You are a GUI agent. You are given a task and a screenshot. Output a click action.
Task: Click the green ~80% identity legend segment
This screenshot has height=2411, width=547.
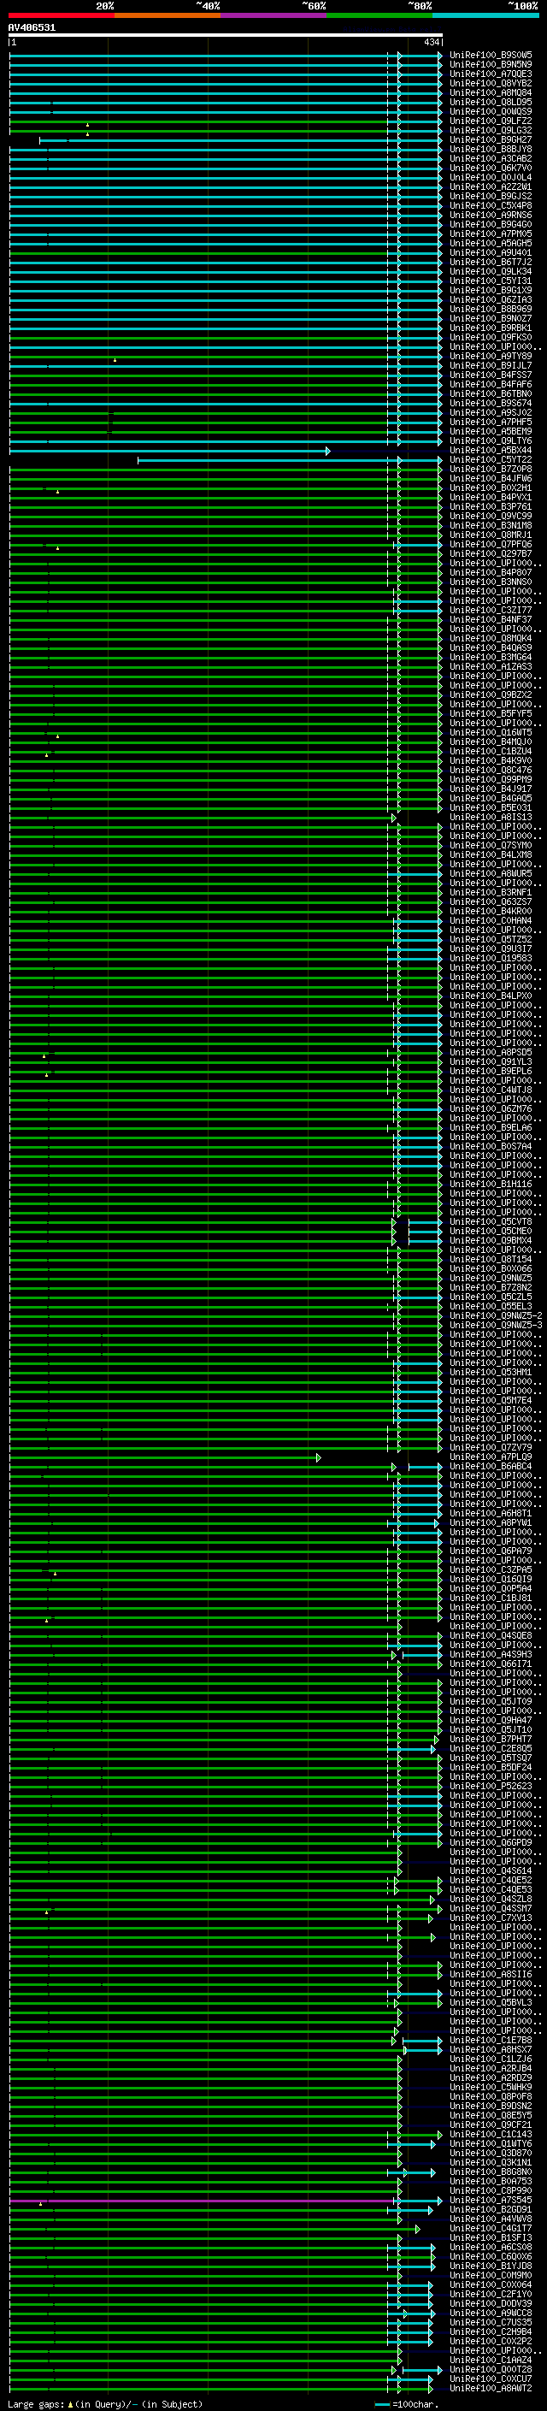point(379,15)
